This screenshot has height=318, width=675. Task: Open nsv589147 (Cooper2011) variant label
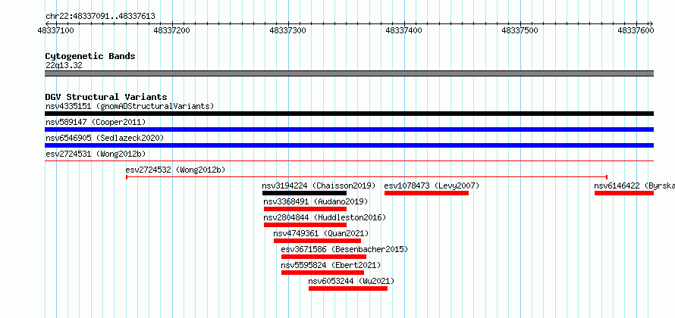click(x=96, y=122)
